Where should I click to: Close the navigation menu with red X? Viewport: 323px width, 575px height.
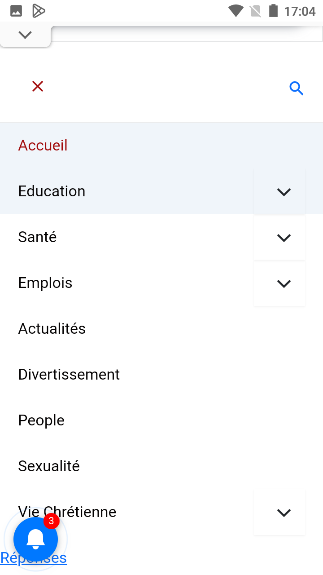[38, 86]
